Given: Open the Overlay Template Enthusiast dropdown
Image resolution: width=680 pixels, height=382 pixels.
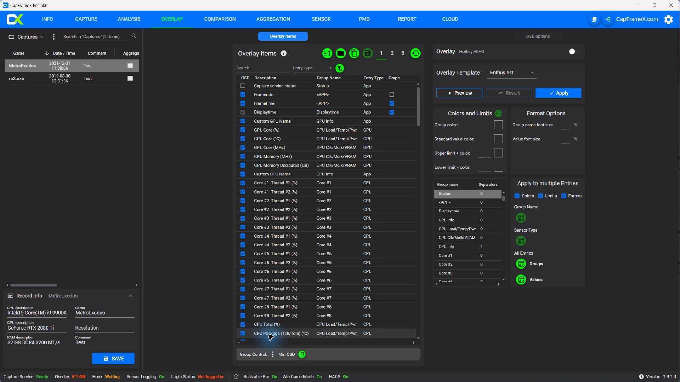Looking at the screenshot, I should (x=511, y=73).
